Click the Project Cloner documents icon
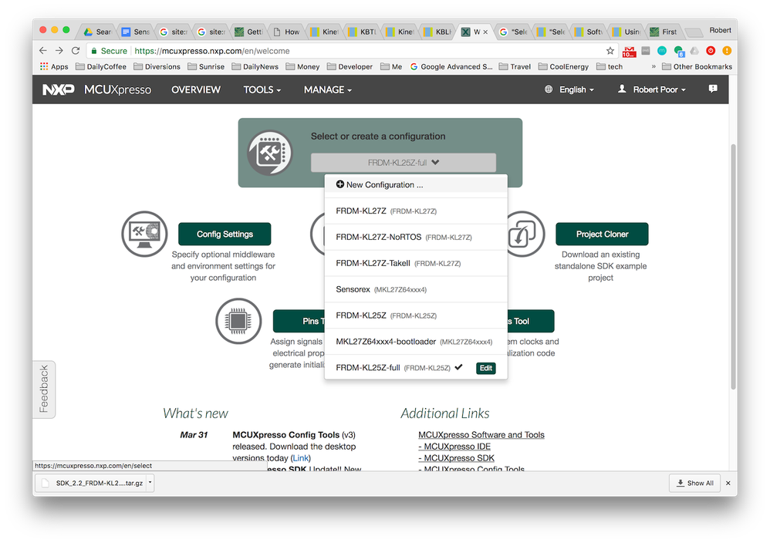The height and width of the screenshot is (543, 770). 523,234
